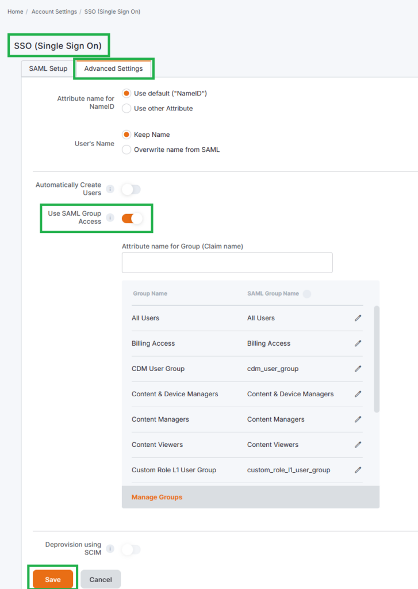The height and width of the screenshot is (589, 418).
Task: Edit Content & Device Managers group mapping
Action: pyautogui.click(x=358, y=394)
